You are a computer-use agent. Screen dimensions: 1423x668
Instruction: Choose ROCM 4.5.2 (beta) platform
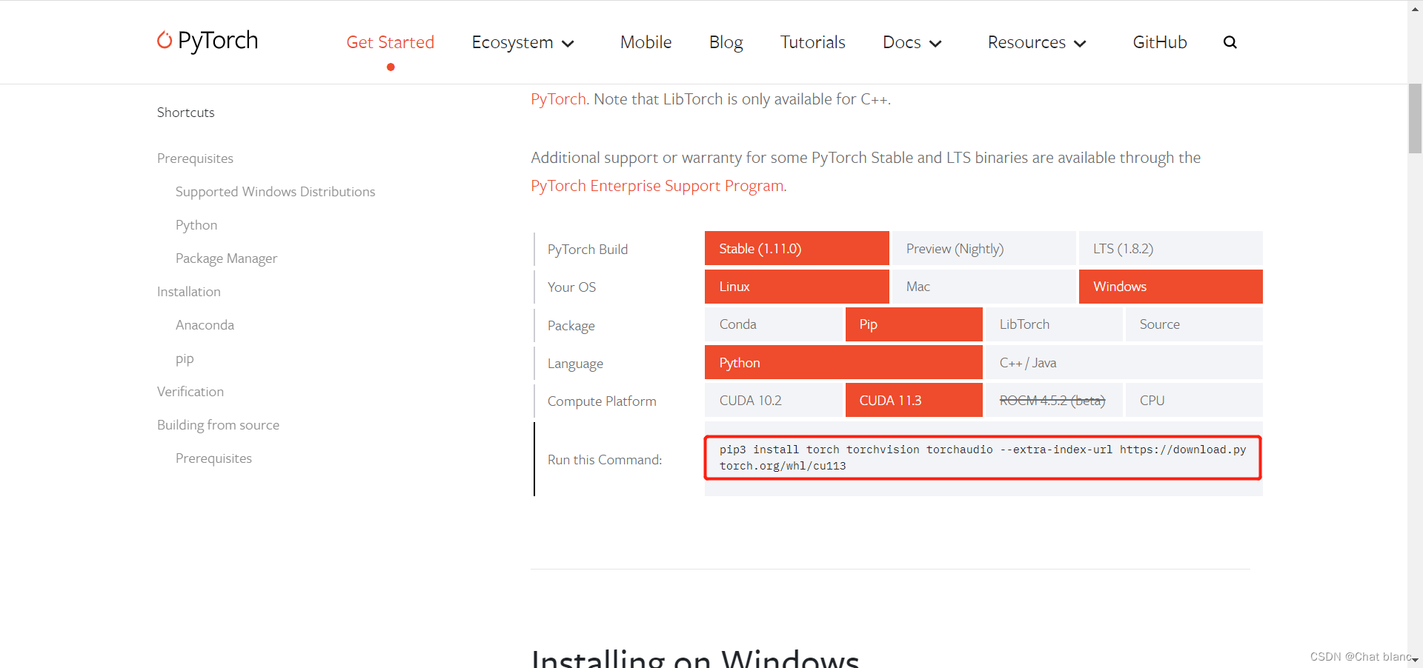[1054, 400]
